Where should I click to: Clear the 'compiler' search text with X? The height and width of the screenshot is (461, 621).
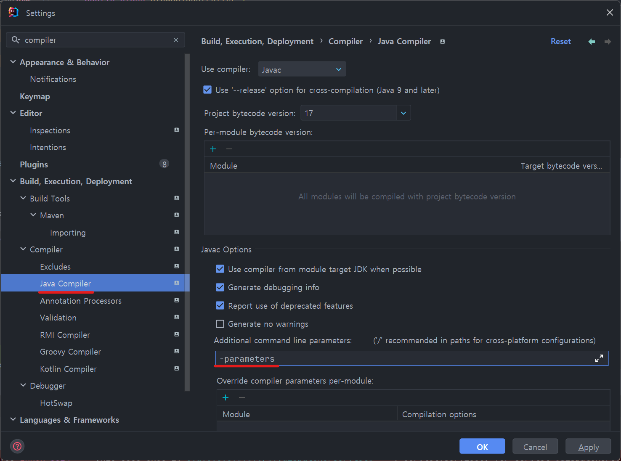pos(176,40)
